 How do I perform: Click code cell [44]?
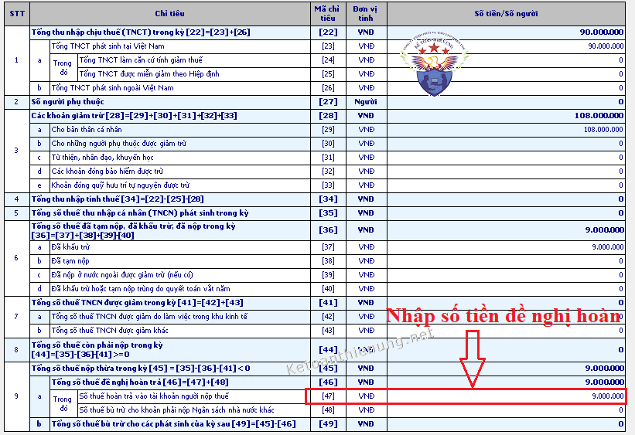pyautogui.click(x=328, y=350)
